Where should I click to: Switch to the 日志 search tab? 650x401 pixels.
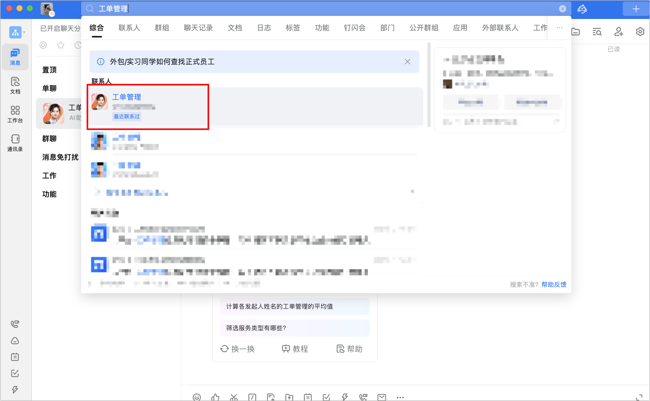(264, 28)
